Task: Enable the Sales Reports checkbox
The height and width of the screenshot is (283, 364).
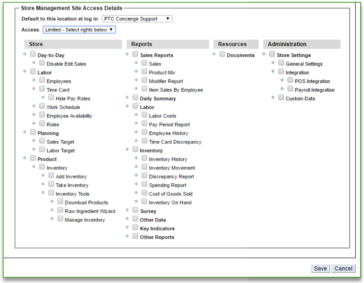Action: pos(136,55)
